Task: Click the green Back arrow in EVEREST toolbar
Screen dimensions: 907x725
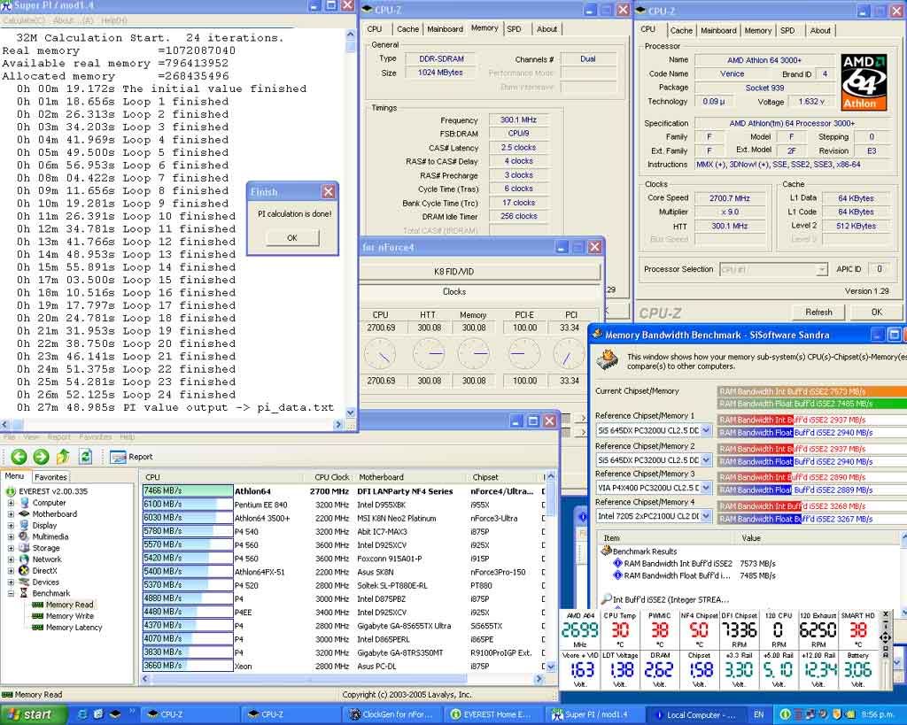Action: (x=19, y=457)
